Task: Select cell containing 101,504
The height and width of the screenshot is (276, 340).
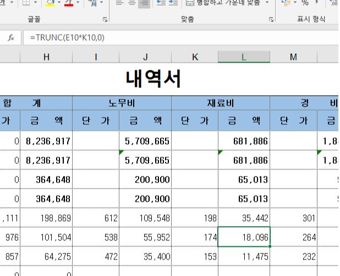Action: tap(46, 237)
